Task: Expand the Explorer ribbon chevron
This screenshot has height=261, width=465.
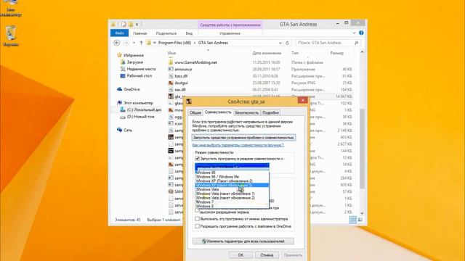Action: point(354,33)
